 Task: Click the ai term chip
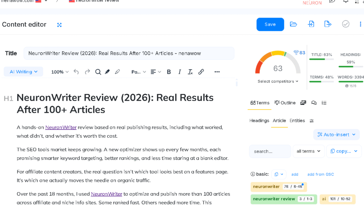click(x=338, y=199)
